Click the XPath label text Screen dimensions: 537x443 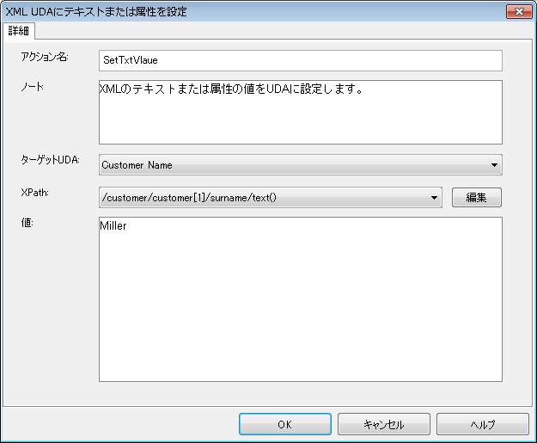pos(34,193)
